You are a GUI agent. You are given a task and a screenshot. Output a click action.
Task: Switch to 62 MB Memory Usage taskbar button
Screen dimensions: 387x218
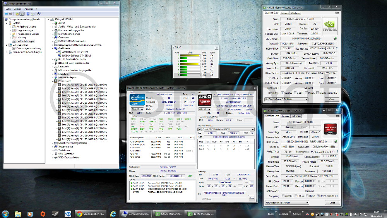(169, 214)
